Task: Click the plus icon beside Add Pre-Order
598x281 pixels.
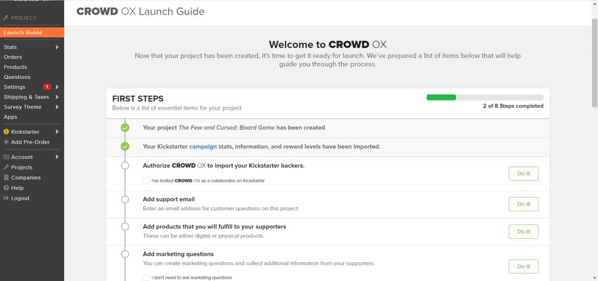Action: pos(6,142)
